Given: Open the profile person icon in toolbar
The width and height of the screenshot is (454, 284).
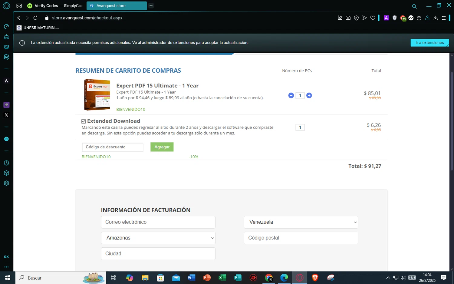Looking at the screenshot, I should (427, 18).
